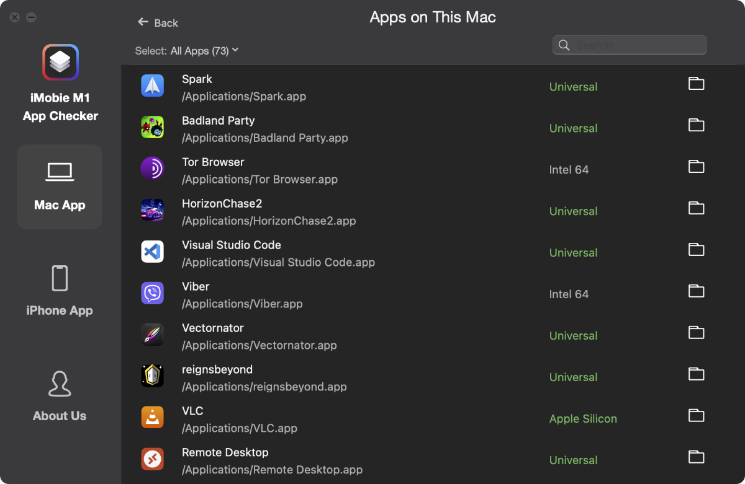Click the Viber app icon
This screenshot has height=484, width=745.
152,293
